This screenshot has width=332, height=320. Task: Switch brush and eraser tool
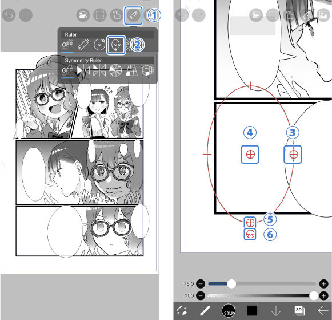click(182, 311)
